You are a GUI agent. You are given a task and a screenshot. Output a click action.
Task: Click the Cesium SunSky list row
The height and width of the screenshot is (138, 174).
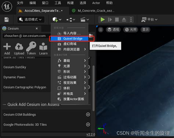[26, 67]
